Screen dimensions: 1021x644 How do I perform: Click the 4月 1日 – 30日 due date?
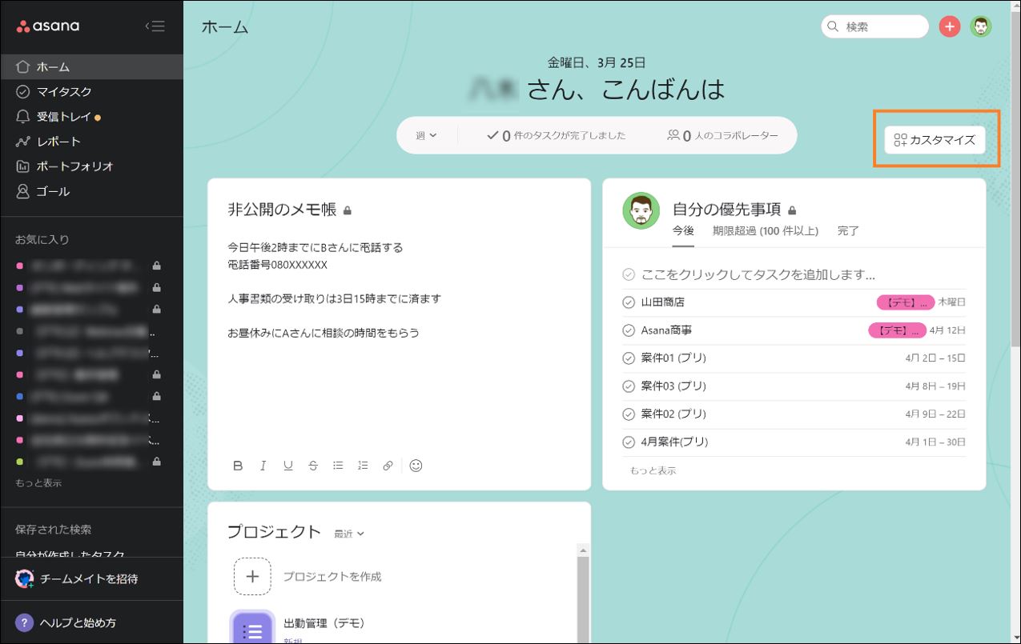[935, 442]
